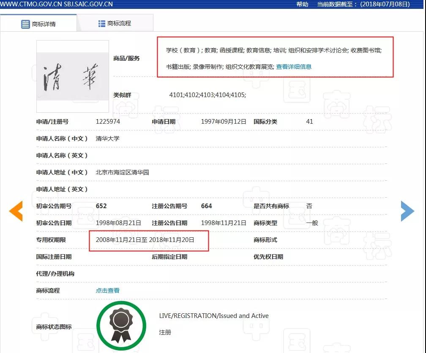Screen dimensions: 426x353
Task: Click the 是否共有商标 field label
Action: (271, 206)
